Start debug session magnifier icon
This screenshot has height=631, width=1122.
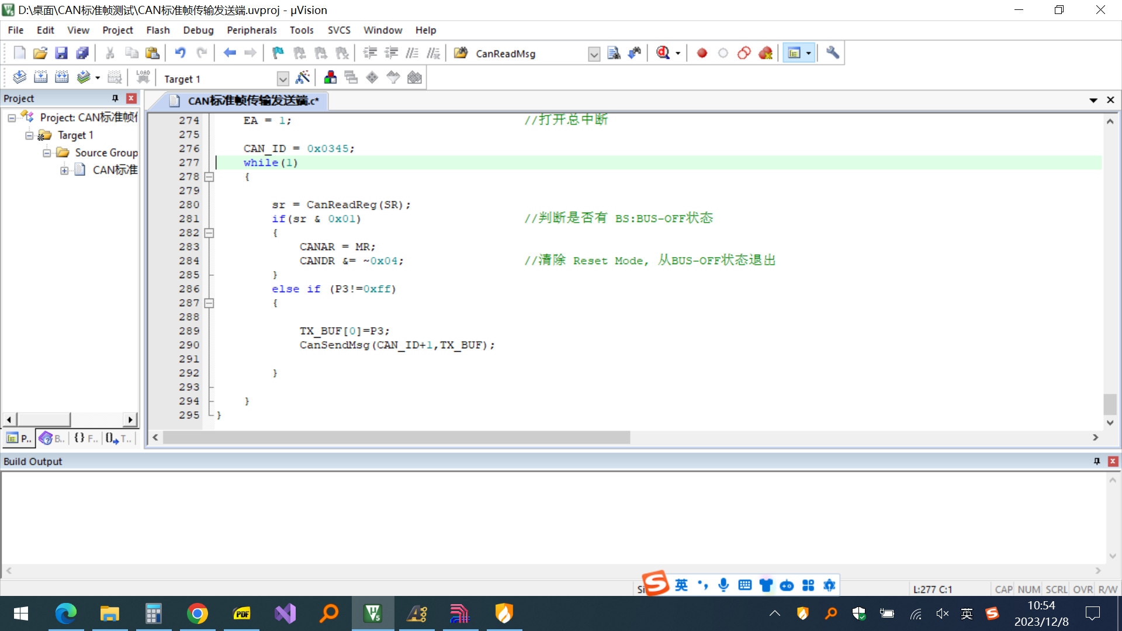click(663, 53)
